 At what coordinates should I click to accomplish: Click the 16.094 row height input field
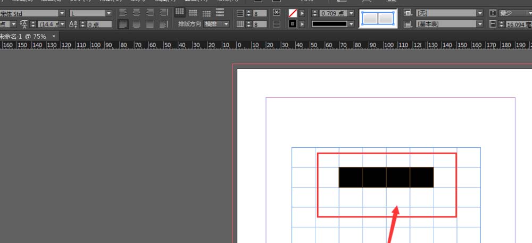[518, 24]
